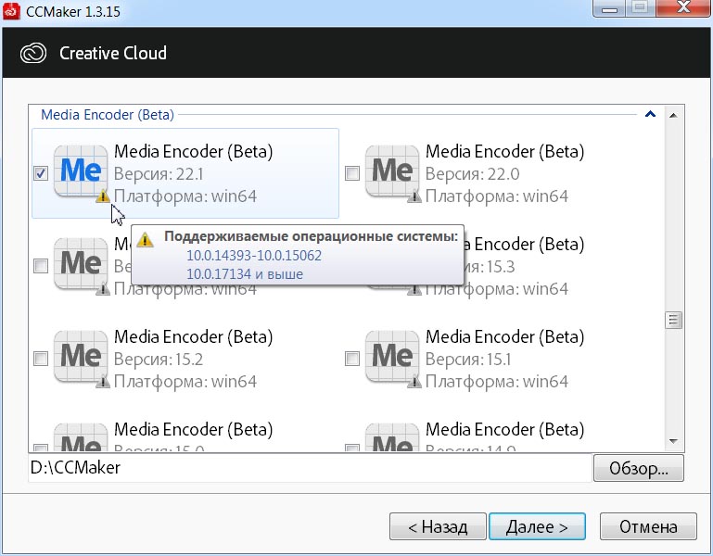The image size is (713, 556).
Task: Click the Версия: 22.0 text
Action: tap(472, 174)
